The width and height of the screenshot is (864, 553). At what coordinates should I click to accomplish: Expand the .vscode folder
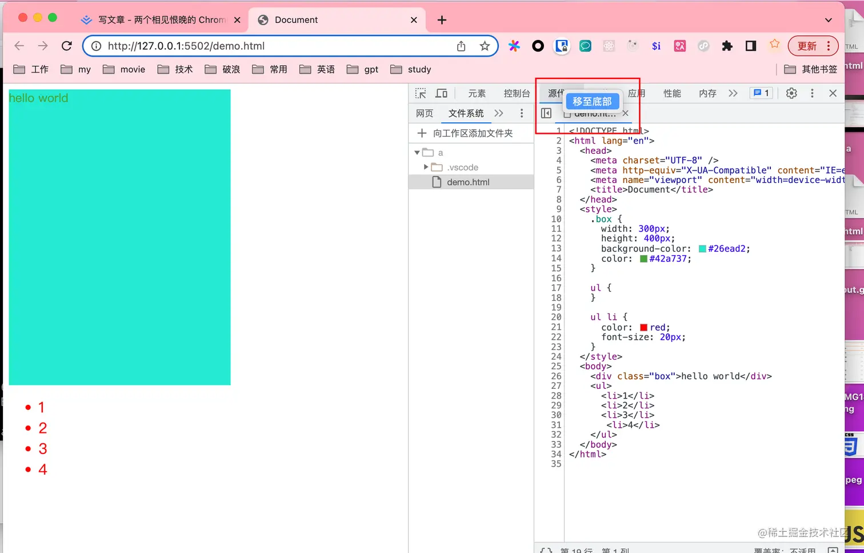[x=426, y=168]
